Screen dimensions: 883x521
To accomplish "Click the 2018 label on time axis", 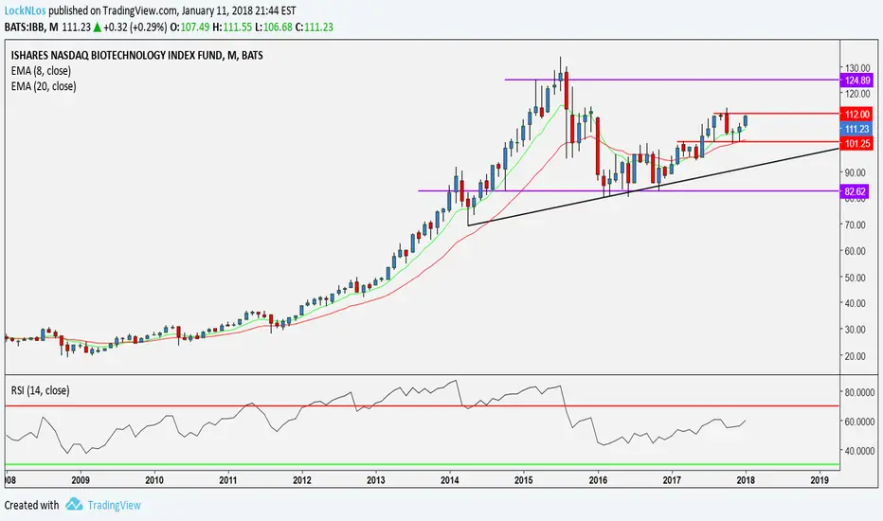I will pos(747,480).
